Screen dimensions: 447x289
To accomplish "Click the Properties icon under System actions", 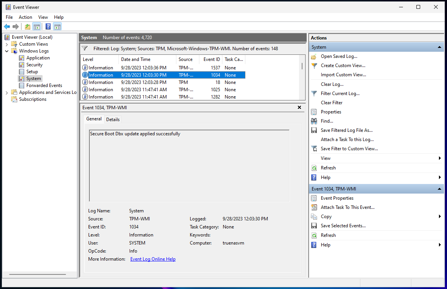I will [314, 112].
